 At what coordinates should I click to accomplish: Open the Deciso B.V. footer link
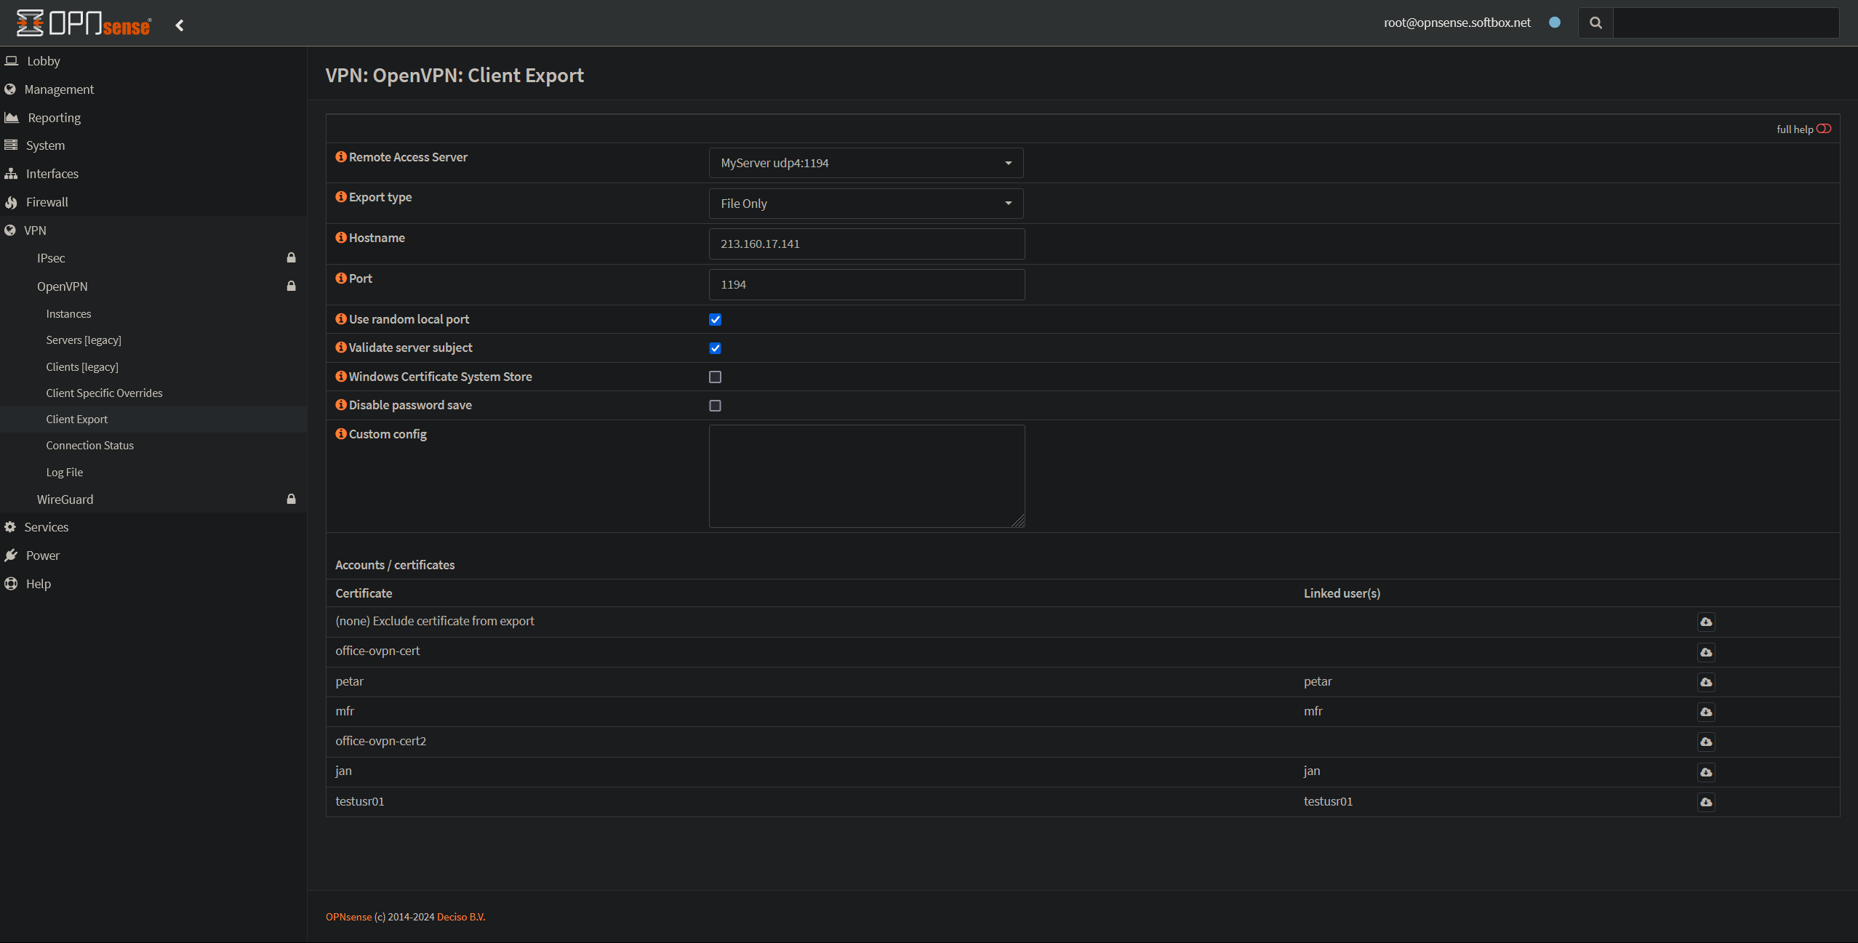(x=460, y=917)
